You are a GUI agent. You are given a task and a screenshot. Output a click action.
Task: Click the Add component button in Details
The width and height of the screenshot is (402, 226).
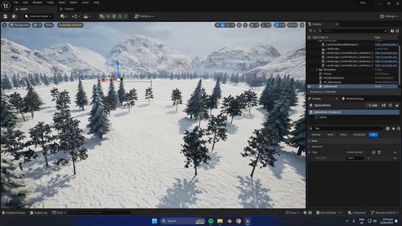click(x=372, y=105)
